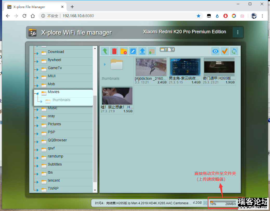Screen dimensions: 270x211
Task: Open the tencent folder in tree
Action: click(63, 182)
